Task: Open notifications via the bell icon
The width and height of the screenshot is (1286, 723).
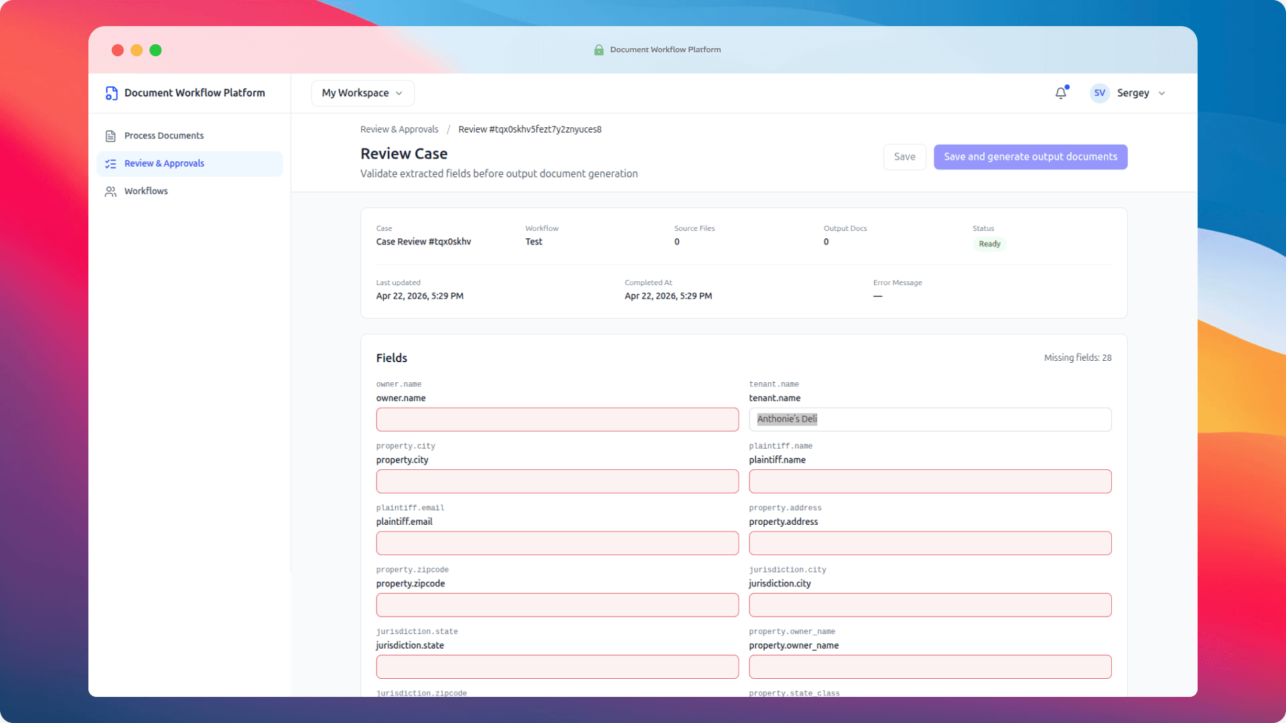Action: coord(1060,94)
